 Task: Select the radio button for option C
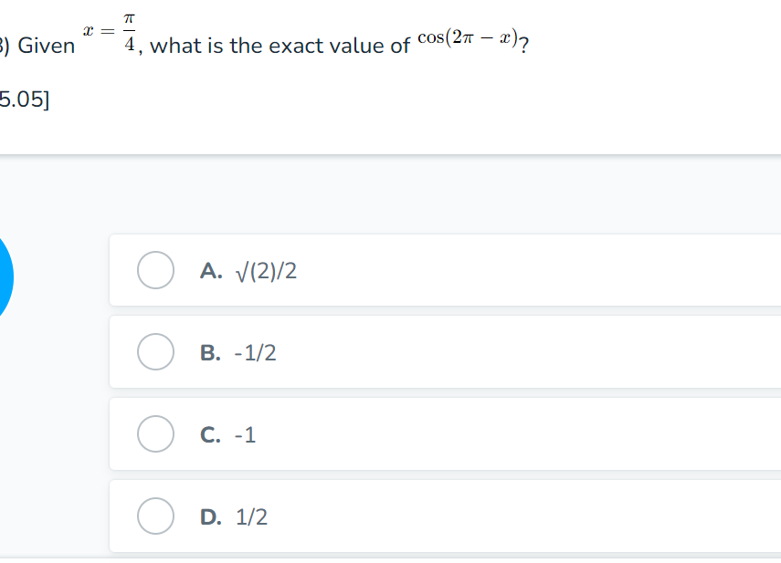[156, 434]
